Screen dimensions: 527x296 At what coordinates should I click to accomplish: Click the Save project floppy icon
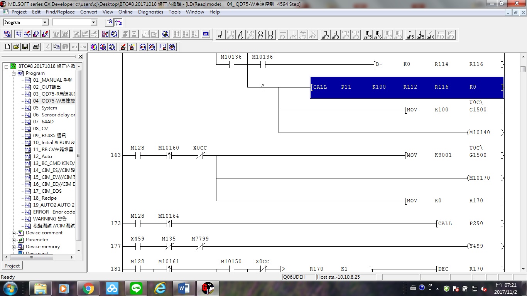point(25,47)
